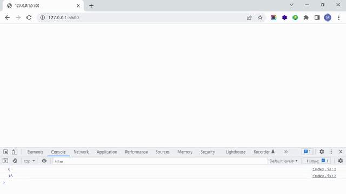Go back to the previous page
This screenshot has height=194, width=346.
[x=7, y=18]
